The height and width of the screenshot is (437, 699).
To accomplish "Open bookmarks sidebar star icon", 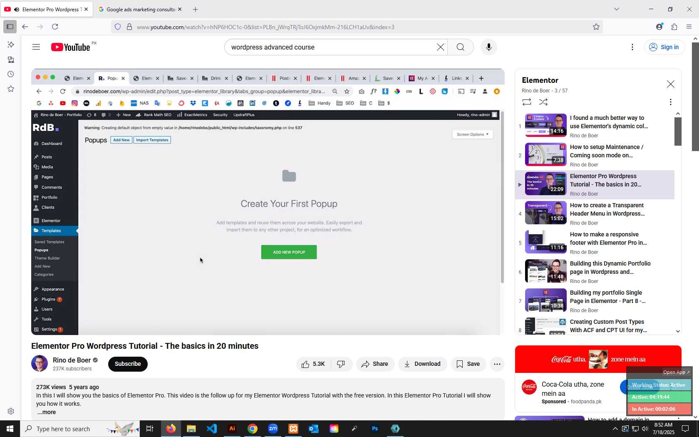I will click(11, 89).
